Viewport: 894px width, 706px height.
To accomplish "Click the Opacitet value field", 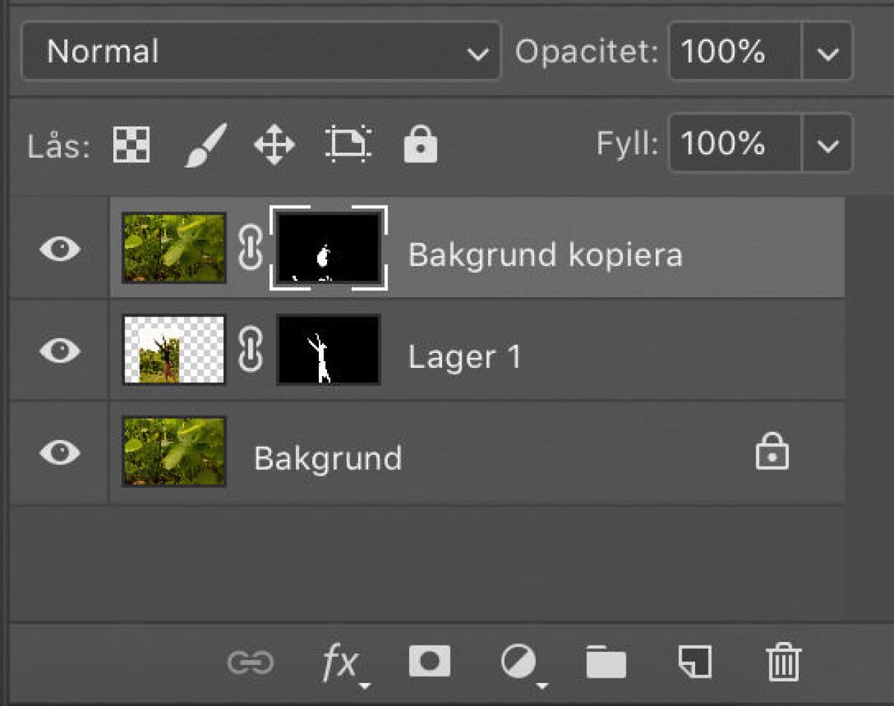I will (x=735, y=51).
